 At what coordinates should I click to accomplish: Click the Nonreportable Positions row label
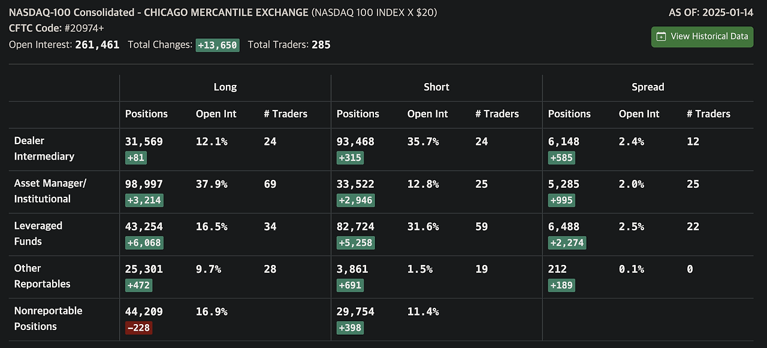[x=48, y=318]
